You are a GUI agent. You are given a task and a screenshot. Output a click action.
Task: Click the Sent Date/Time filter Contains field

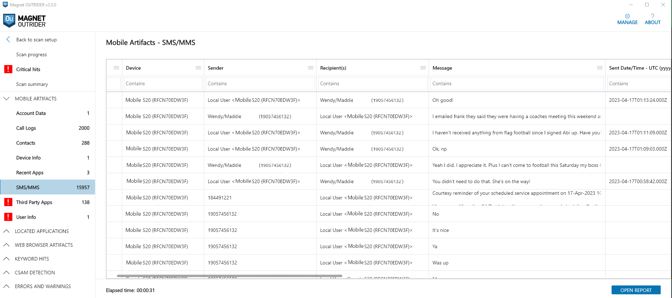coord(639,83)
